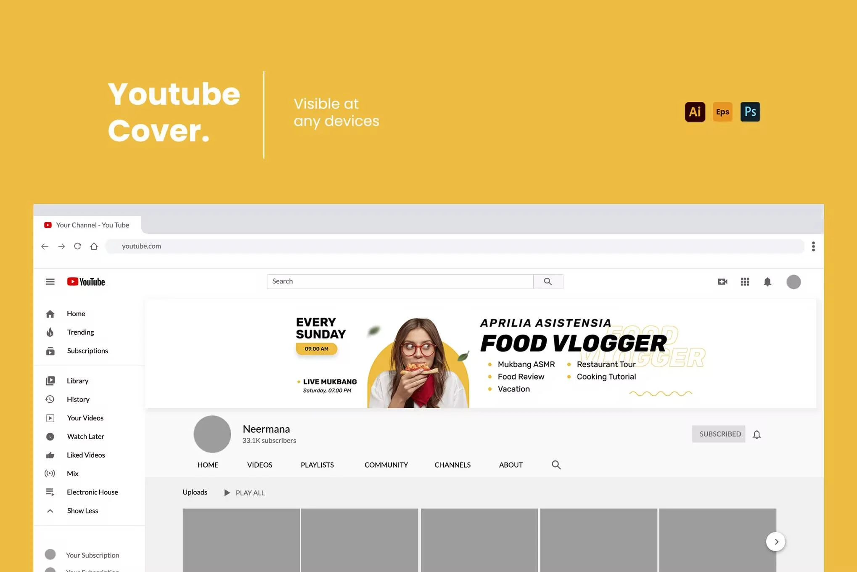The height and width of the screenshot is (572, 857).
Task: Select the COMMUNITY tab on channel
Action: click(x=386, y=465)
